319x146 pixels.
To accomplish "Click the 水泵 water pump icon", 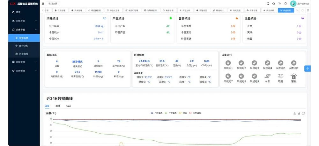I will 267,76.
